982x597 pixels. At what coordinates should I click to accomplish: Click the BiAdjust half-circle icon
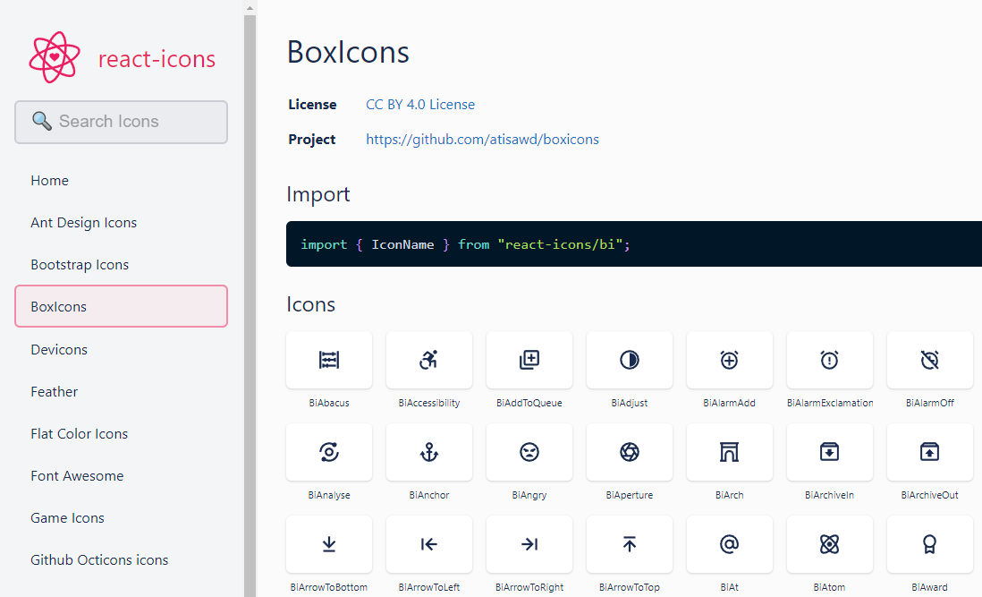(x=629, y=360)
